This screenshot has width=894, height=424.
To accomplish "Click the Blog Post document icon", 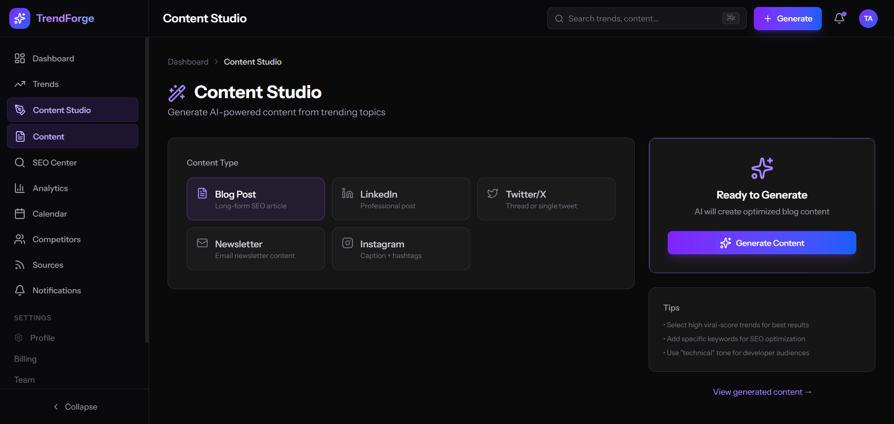I will [202, 193].
